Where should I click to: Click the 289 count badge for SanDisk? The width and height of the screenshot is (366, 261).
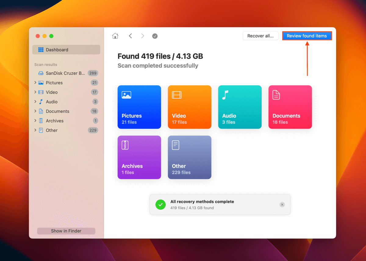[x=93, y=73]
